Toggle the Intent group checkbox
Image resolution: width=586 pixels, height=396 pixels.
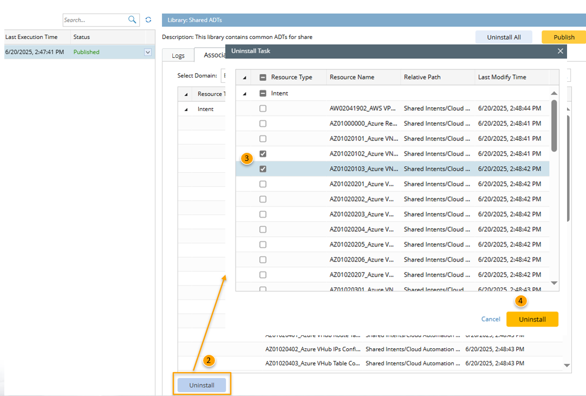pos(263,93)
